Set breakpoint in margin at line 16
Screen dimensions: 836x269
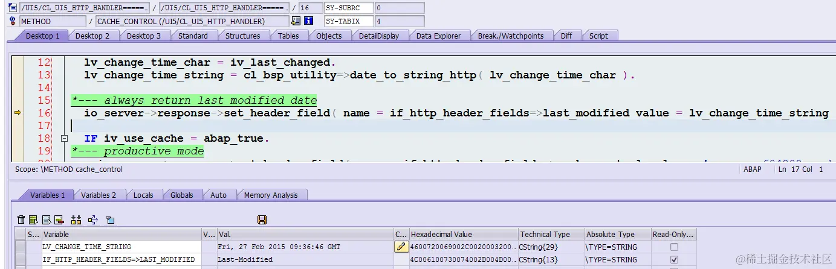point(18,113)
